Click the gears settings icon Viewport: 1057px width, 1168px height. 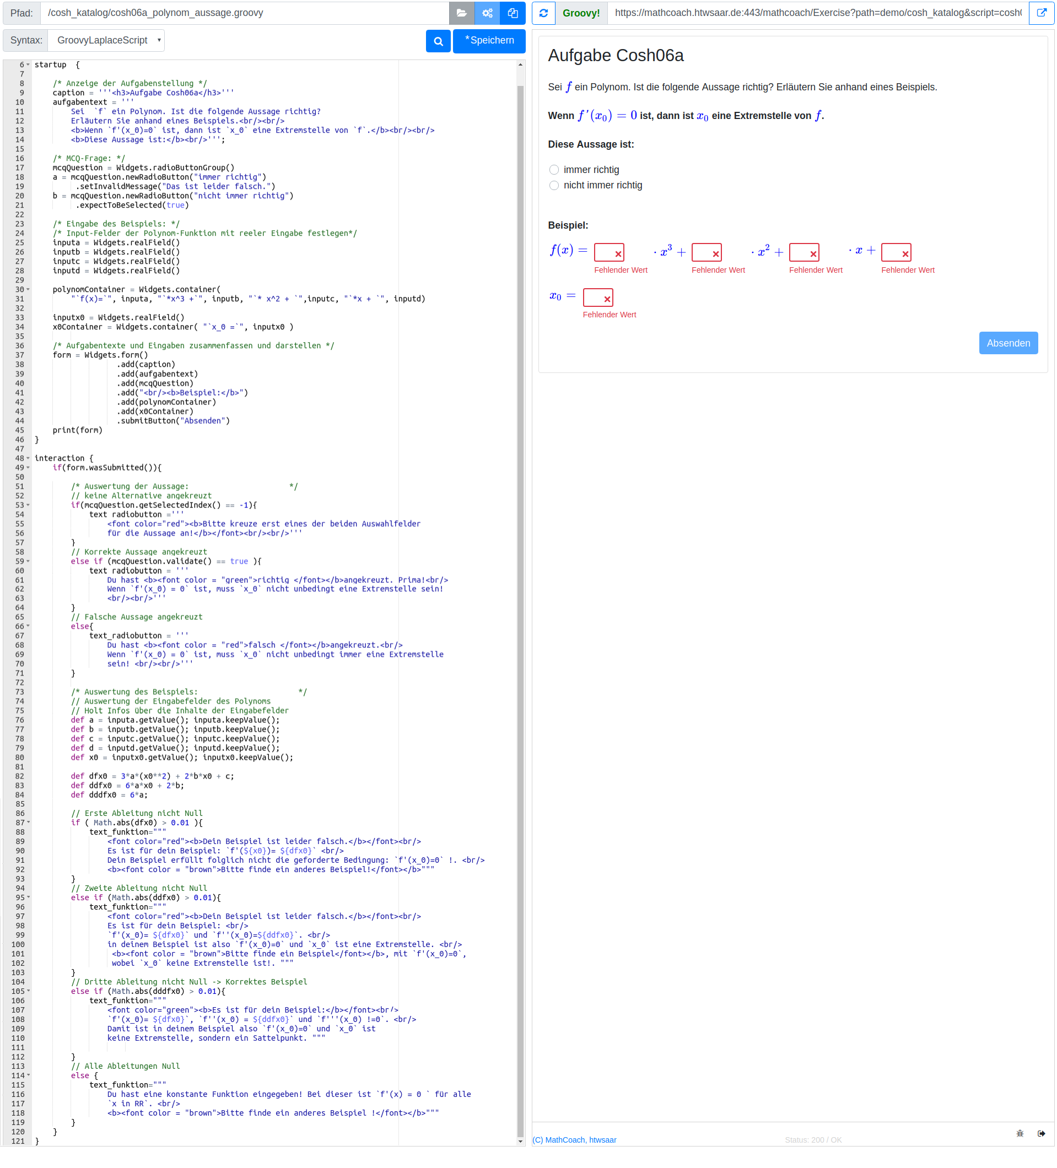pos(487,13)
